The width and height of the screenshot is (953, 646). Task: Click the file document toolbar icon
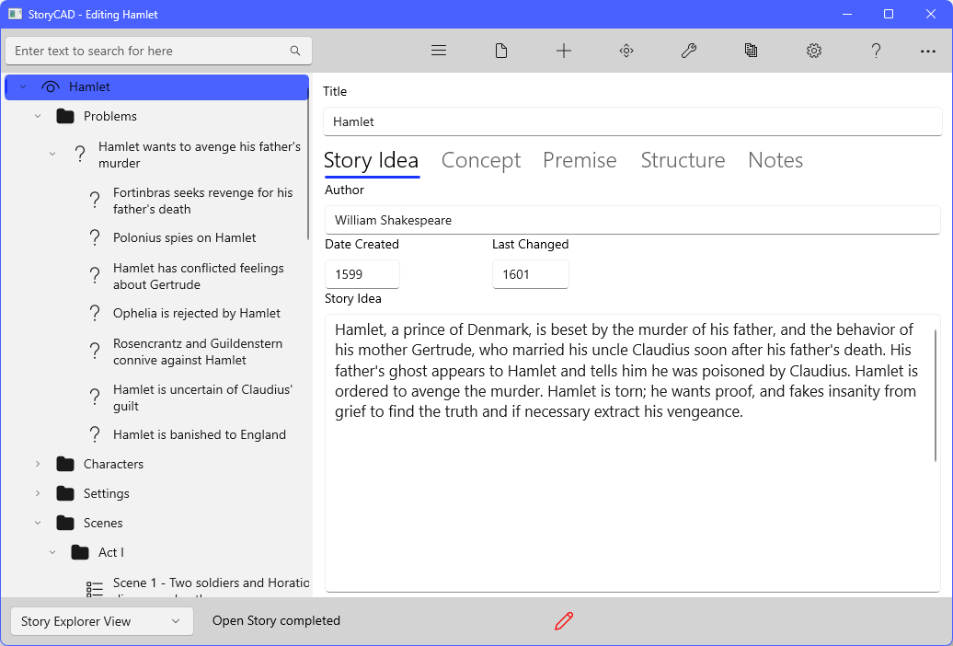point(501,51)
